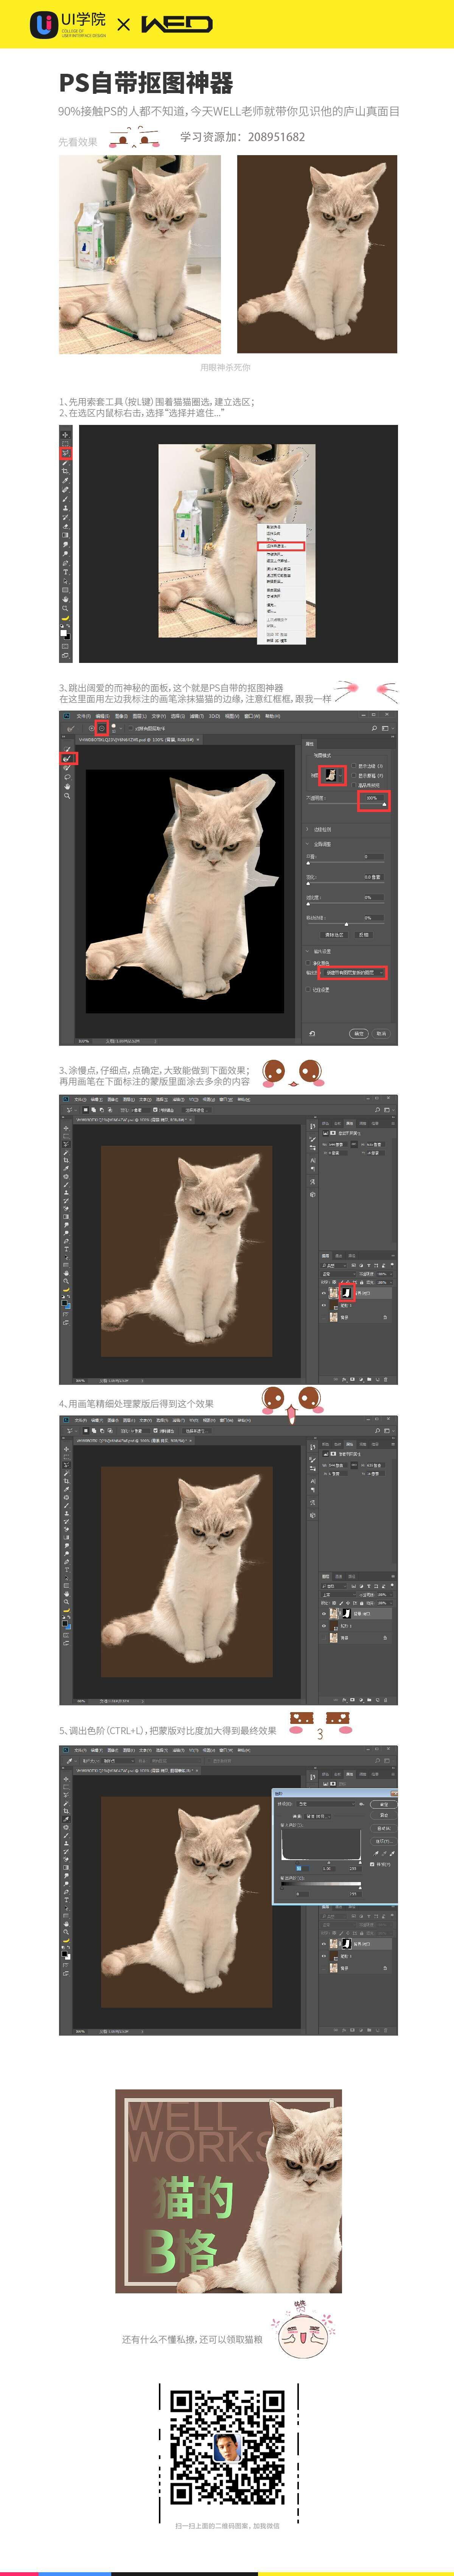Enable 显示边缘 (J) checkbox
The image size is (454, 2576).
click(354, 766)
